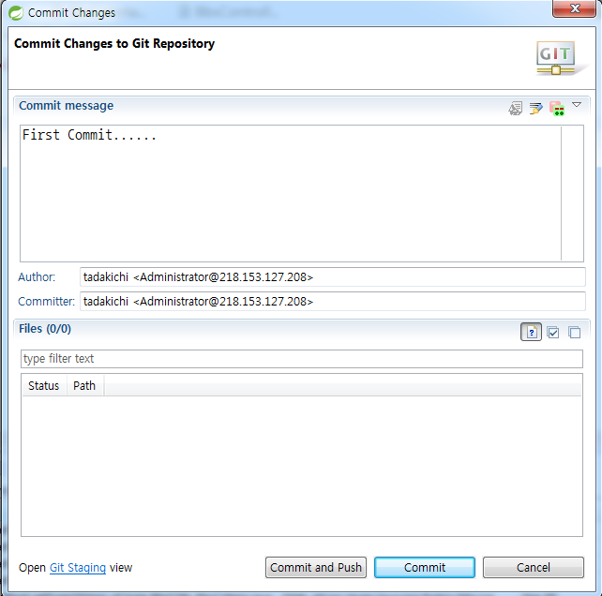Click the add Change-Id icon
This screenshot has width=602, height=596.
coord(557,109)
